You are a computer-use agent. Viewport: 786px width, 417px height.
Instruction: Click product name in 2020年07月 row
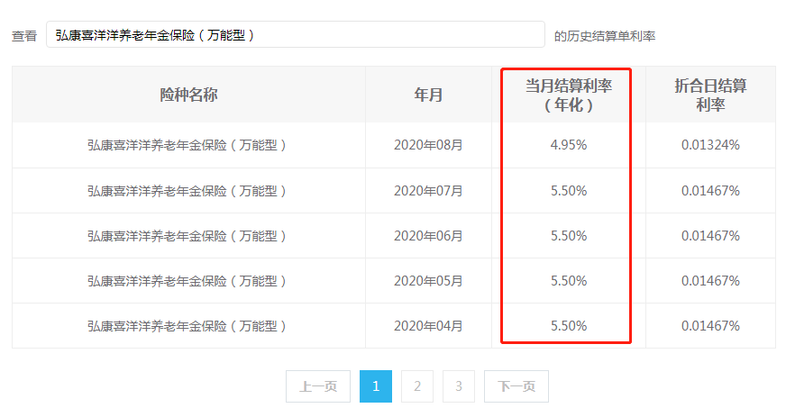[188, 191]
